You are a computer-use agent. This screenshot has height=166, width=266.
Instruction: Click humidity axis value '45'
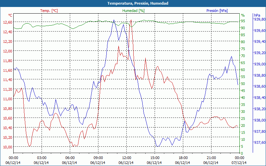(243, 91)
